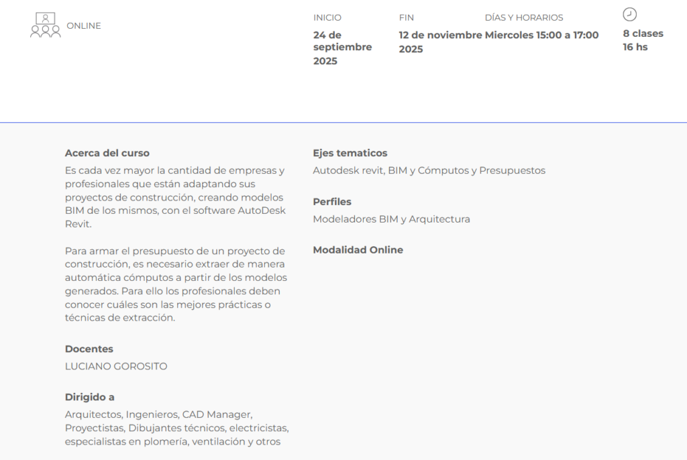Click the end date 12 de noviembre 2025
Viewport: 687px width, 460px height.
[440, 42]
